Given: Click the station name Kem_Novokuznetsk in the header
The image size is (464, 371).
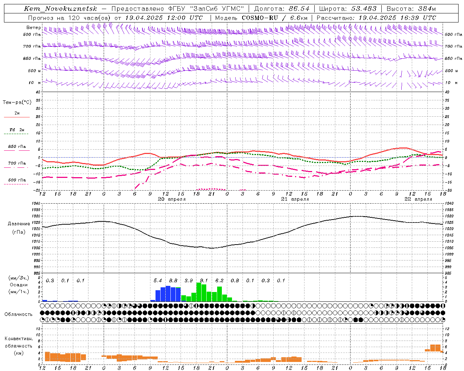Looking at the screenshot, I should pos(61,9).
